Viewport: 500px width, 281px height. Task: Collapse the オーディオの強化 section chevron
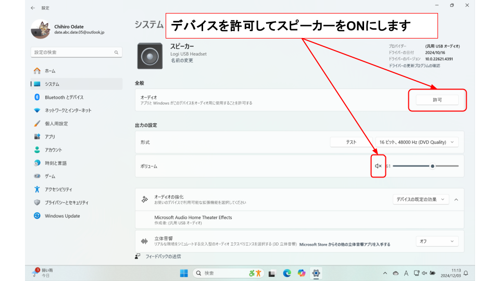click(456, 199)
